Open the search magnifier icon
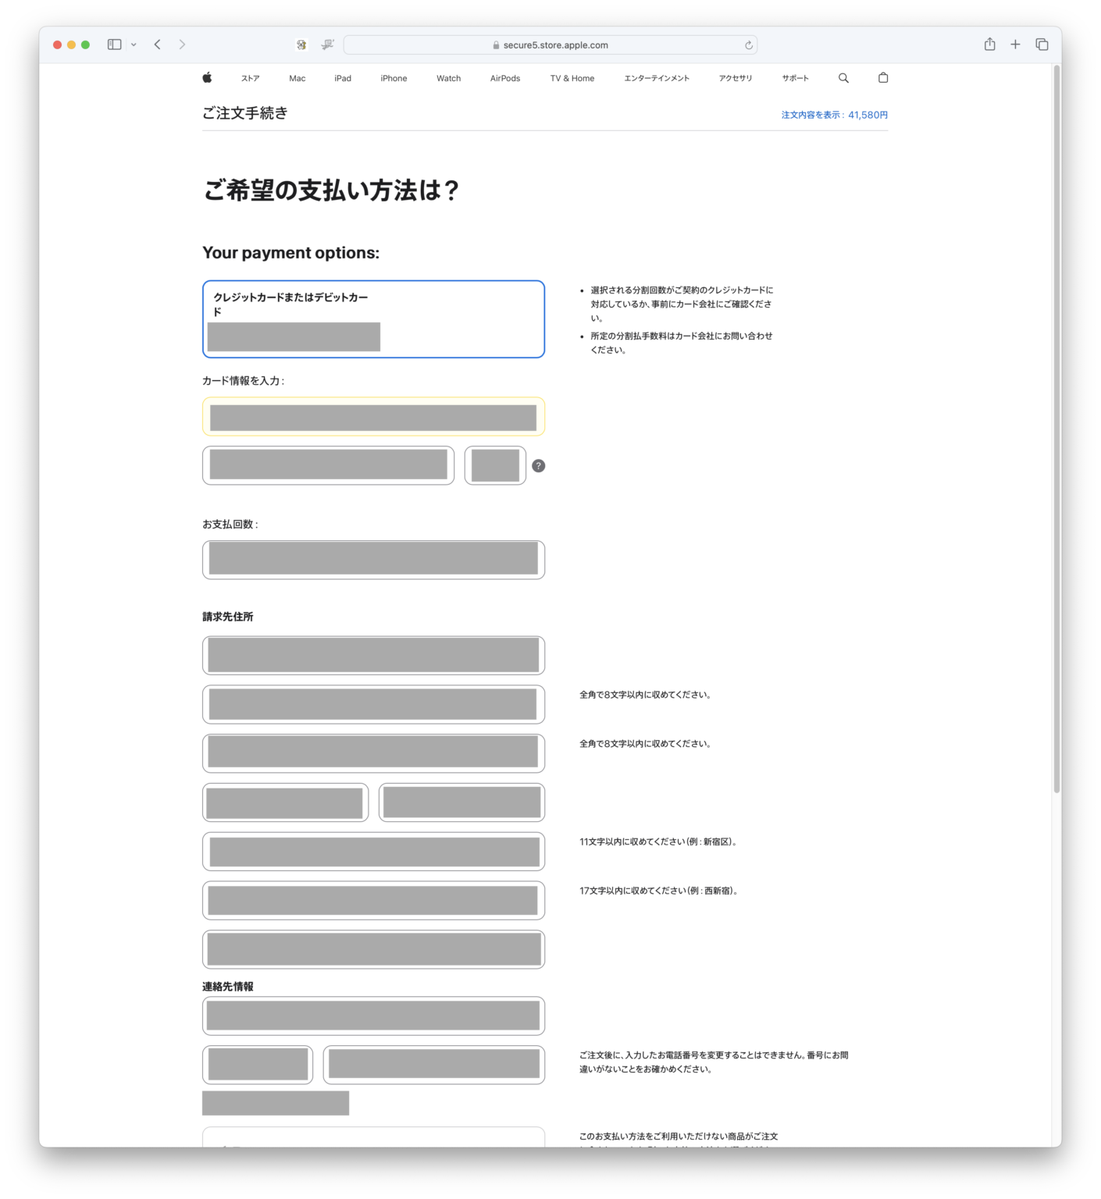Image resolution: width=1101 pixels, height=1199 pixels. [x=843, y=78]
